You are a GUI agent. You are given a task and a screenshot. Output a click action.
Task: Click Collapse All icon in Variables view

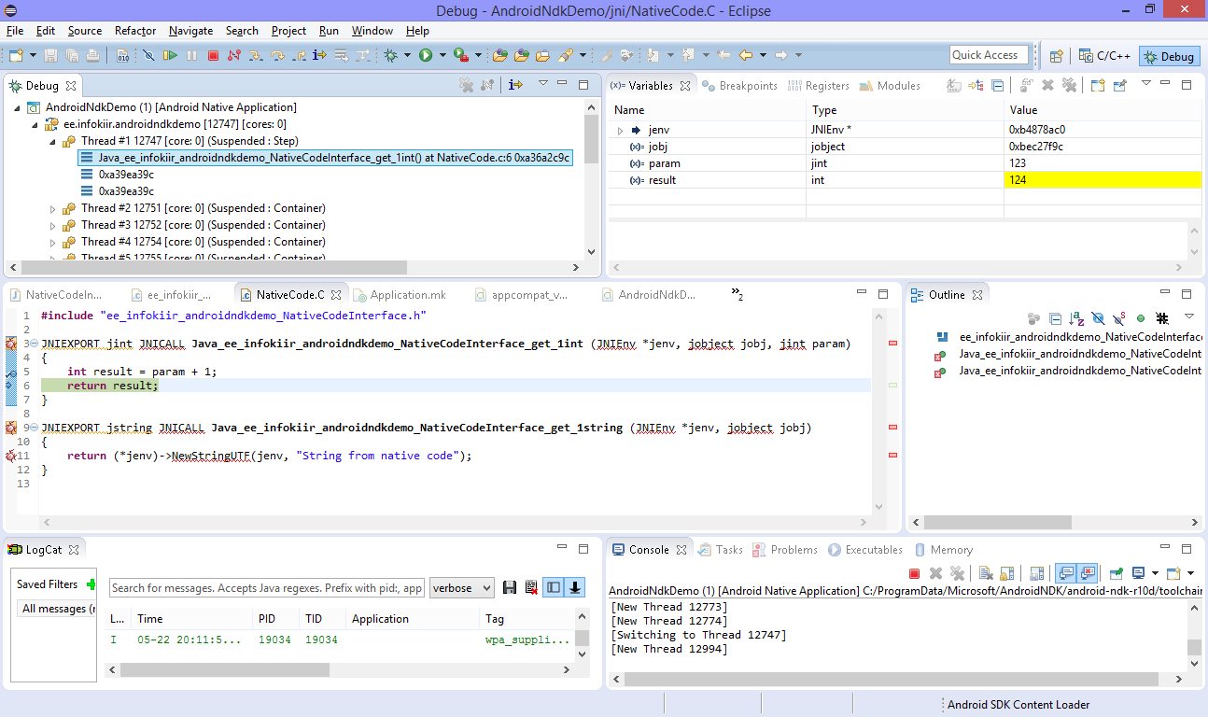(997, 85)
